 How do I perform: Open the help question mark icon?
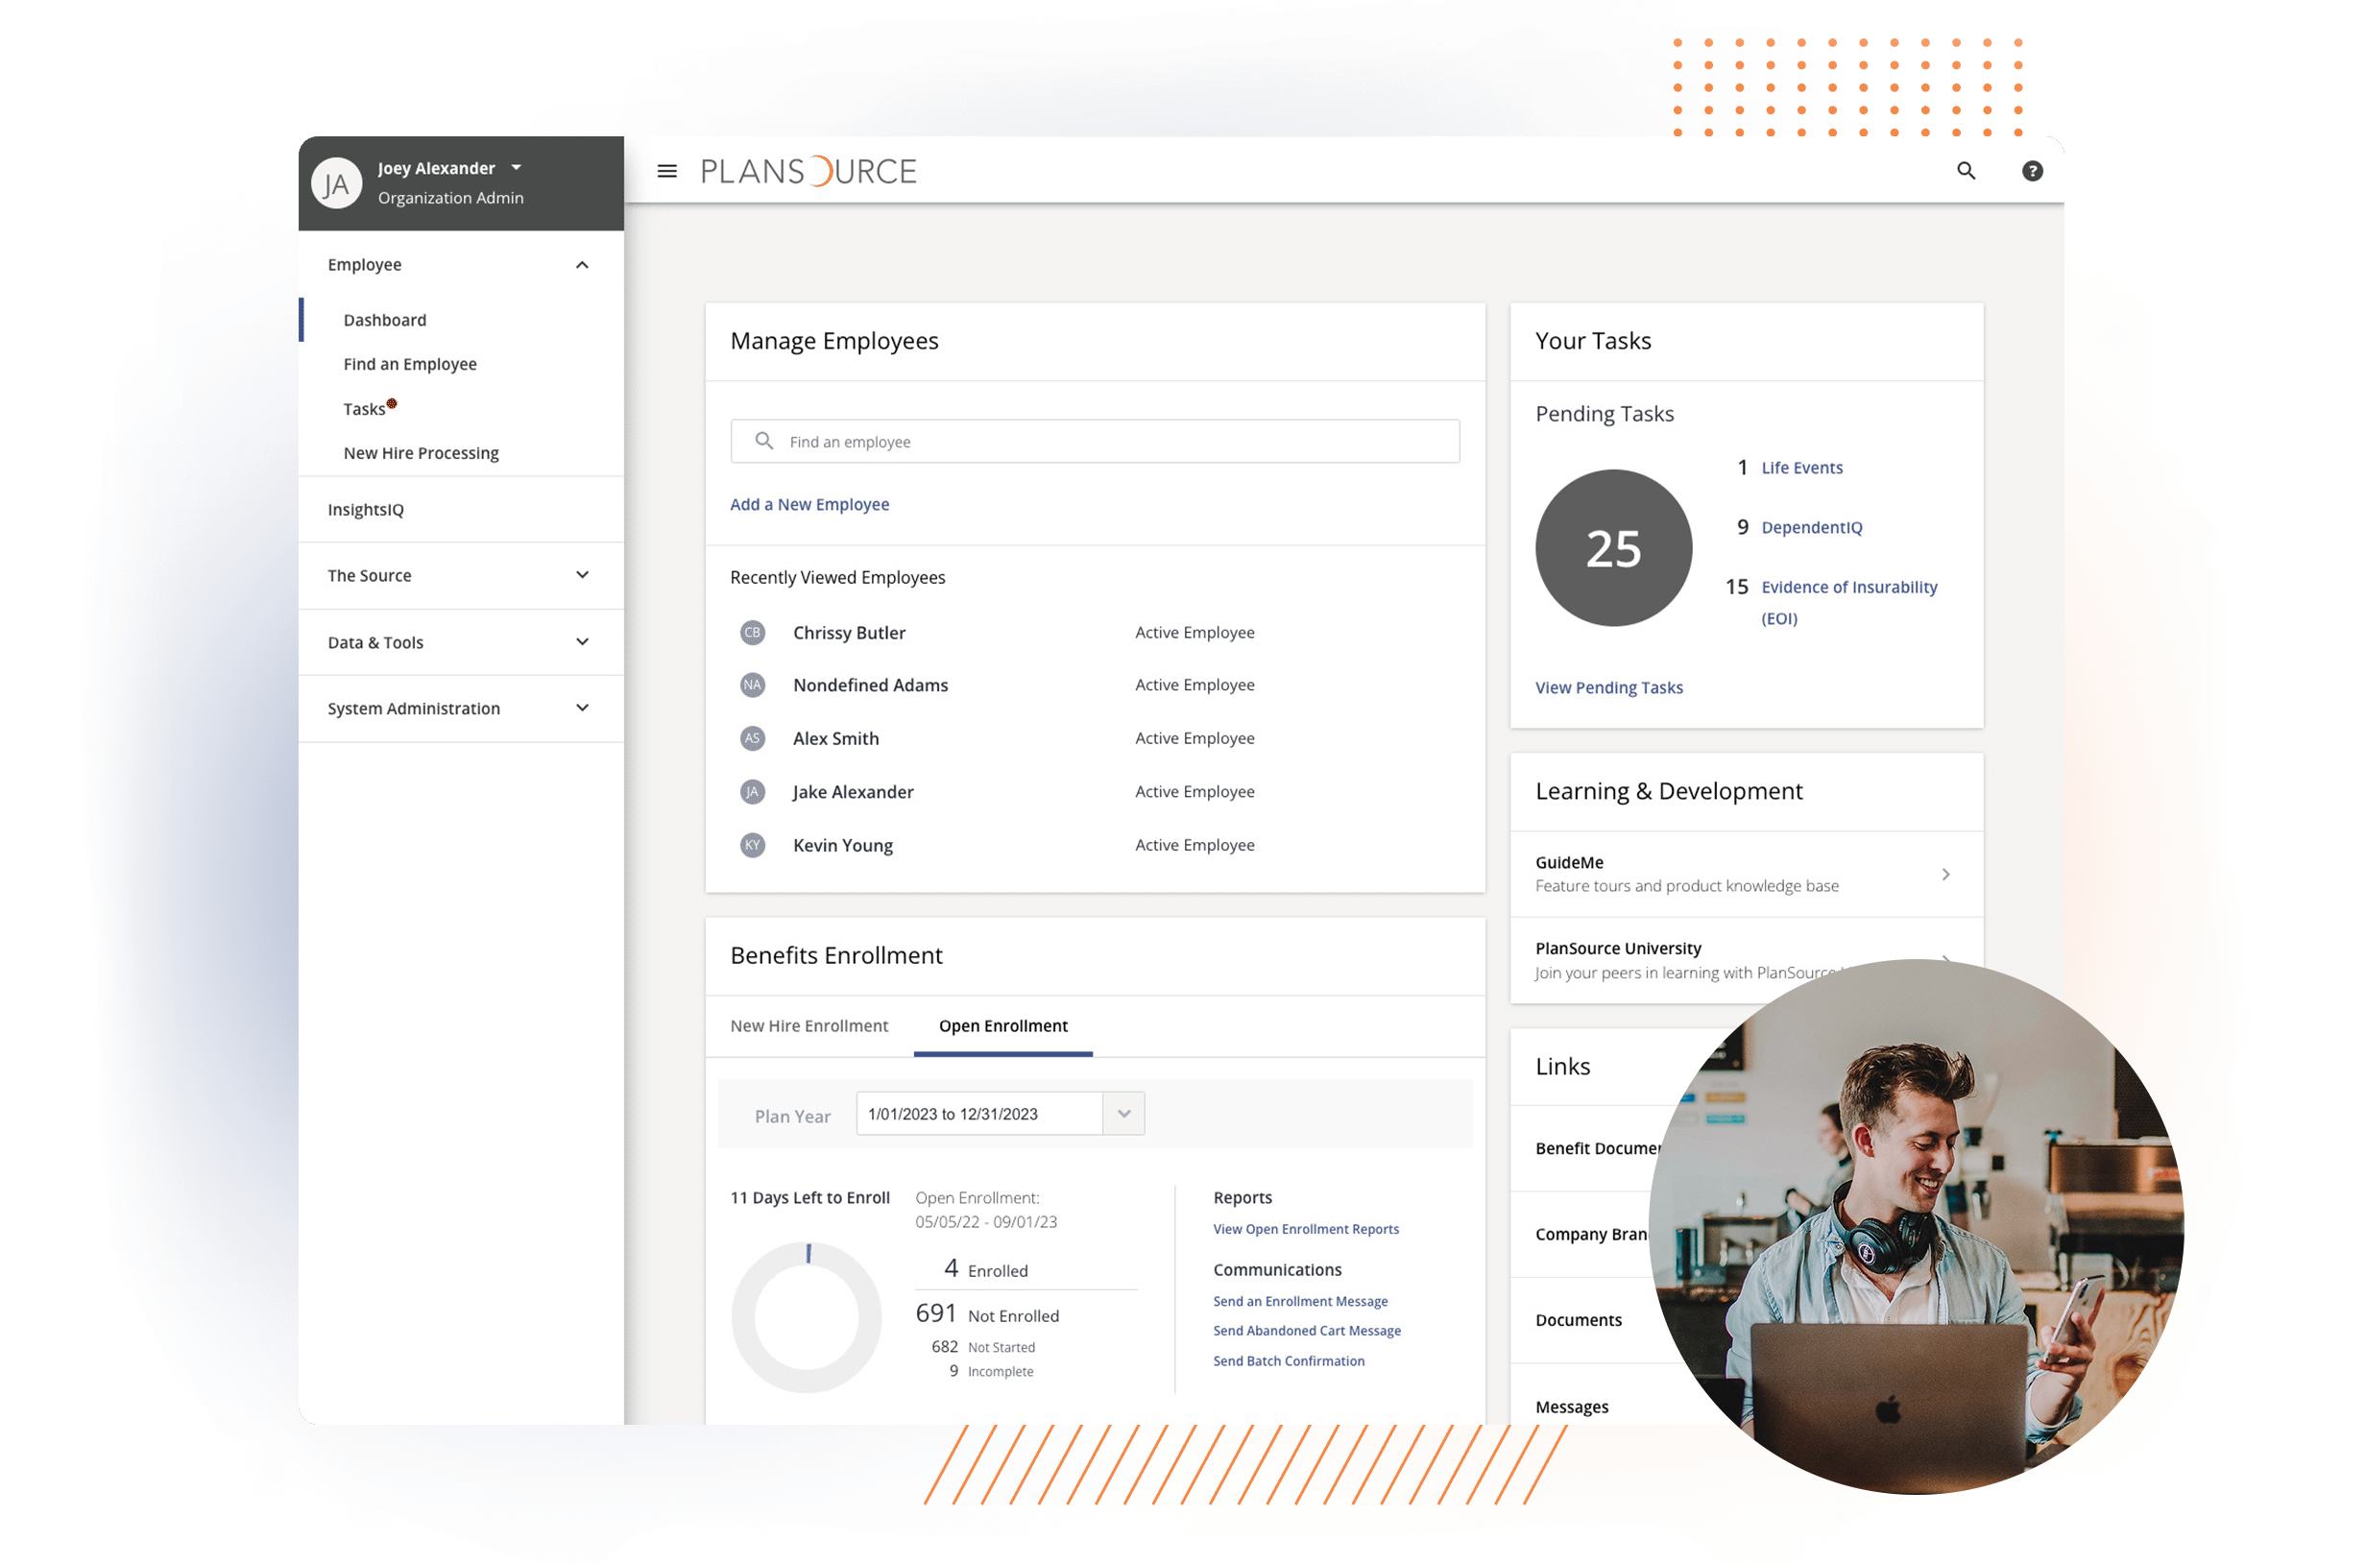[2032, 171]
